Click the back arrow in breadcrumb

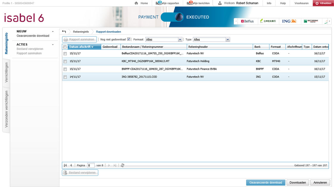click(x=64, y=32)
